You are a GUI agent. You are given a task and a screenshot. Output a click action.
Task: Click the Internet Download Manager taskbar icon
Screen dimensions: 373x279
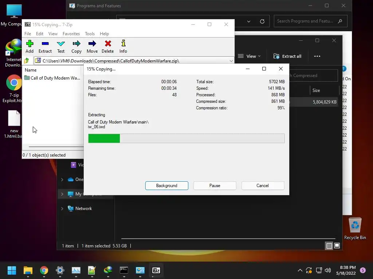tap(108, 270)
